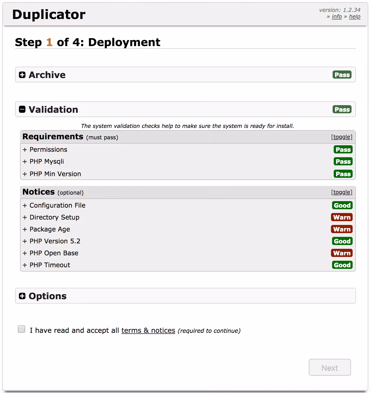This screenshot has height=393, width=371.
Task: Expand the Options section plus icon
Action: click(22, 296)
